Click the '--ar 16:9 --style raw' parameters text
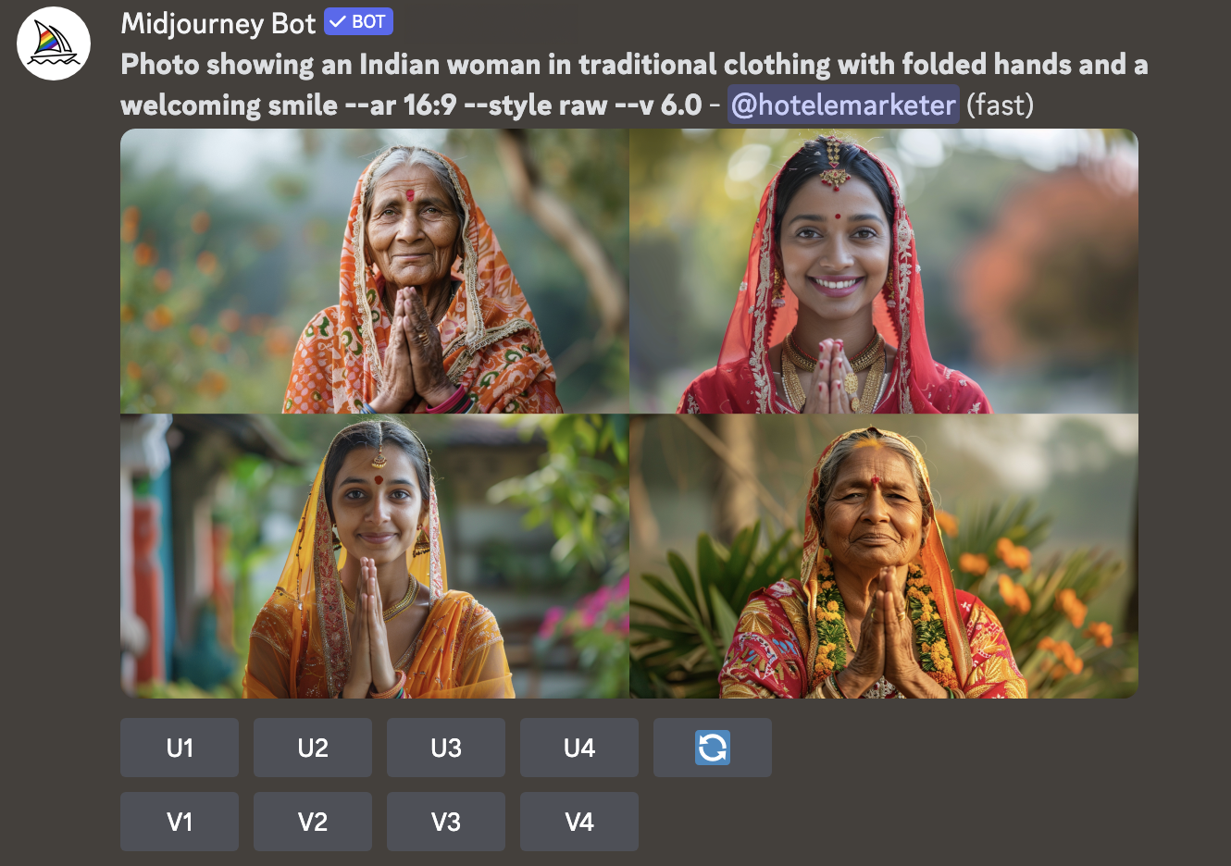1231x866 pixels. coord(476,105)
